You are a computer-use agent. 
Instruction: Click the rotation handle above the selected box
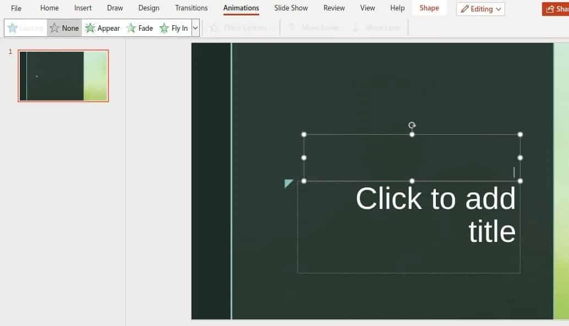[x=412, y=125]
